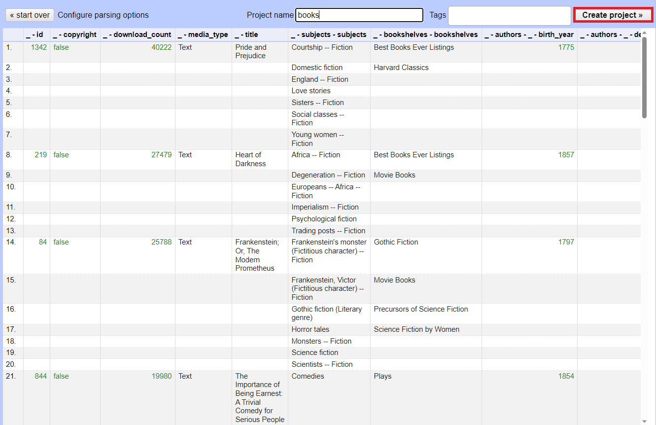Click the Tags input field
This screenshot has height=425, width=656.
509,15
